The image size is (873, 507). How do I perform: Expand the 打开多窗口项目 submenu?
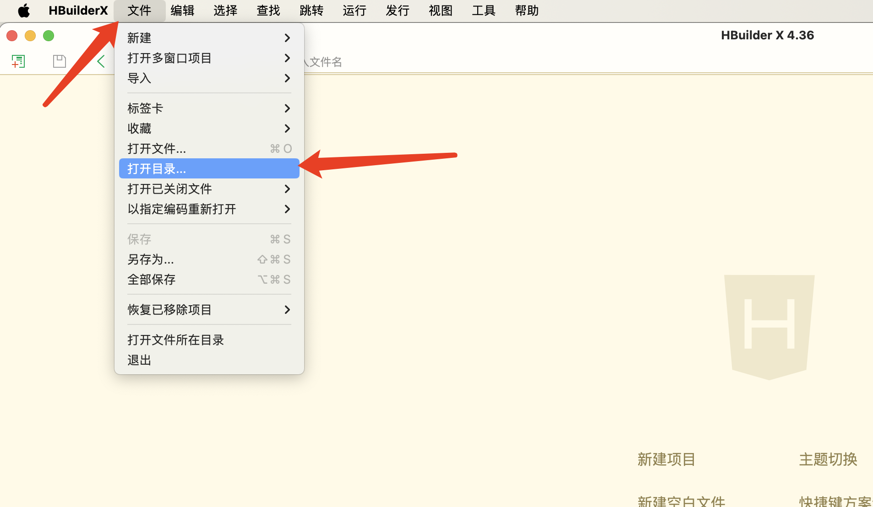209,58
